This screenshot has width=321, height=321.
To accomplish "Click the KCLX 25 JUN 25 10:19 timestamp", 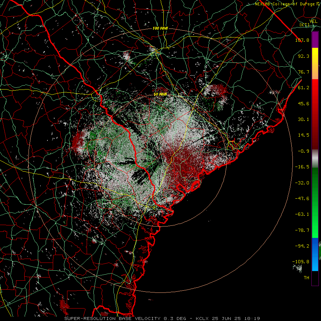I will (x=228, y=319).
